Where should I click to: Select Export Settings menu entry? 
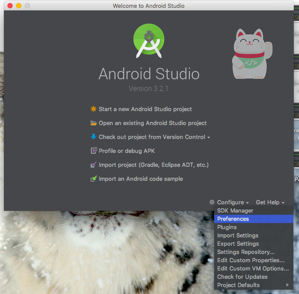point(254,243)
